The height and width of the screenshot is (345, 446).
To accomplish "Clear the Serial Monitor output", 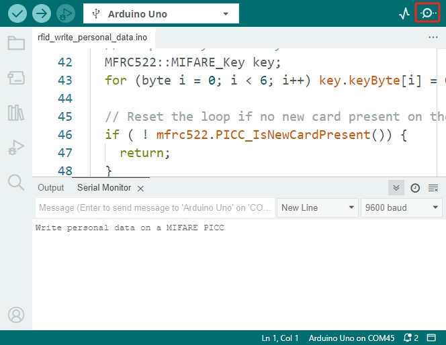I will click(x=433, y=188).
